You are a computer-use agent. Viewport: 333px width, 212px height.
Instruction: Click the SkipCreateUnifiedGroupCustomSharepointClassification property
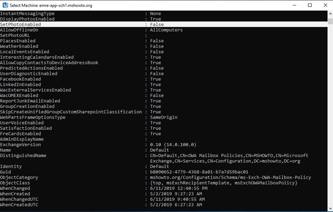[71, 112]
